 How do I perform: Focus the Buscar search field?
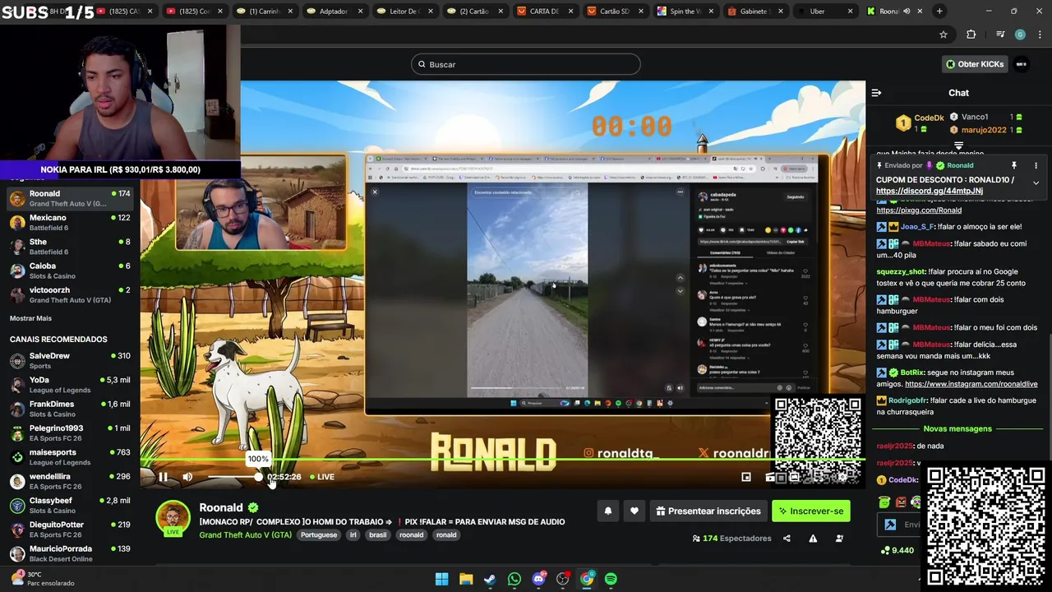tap(526, 64)
